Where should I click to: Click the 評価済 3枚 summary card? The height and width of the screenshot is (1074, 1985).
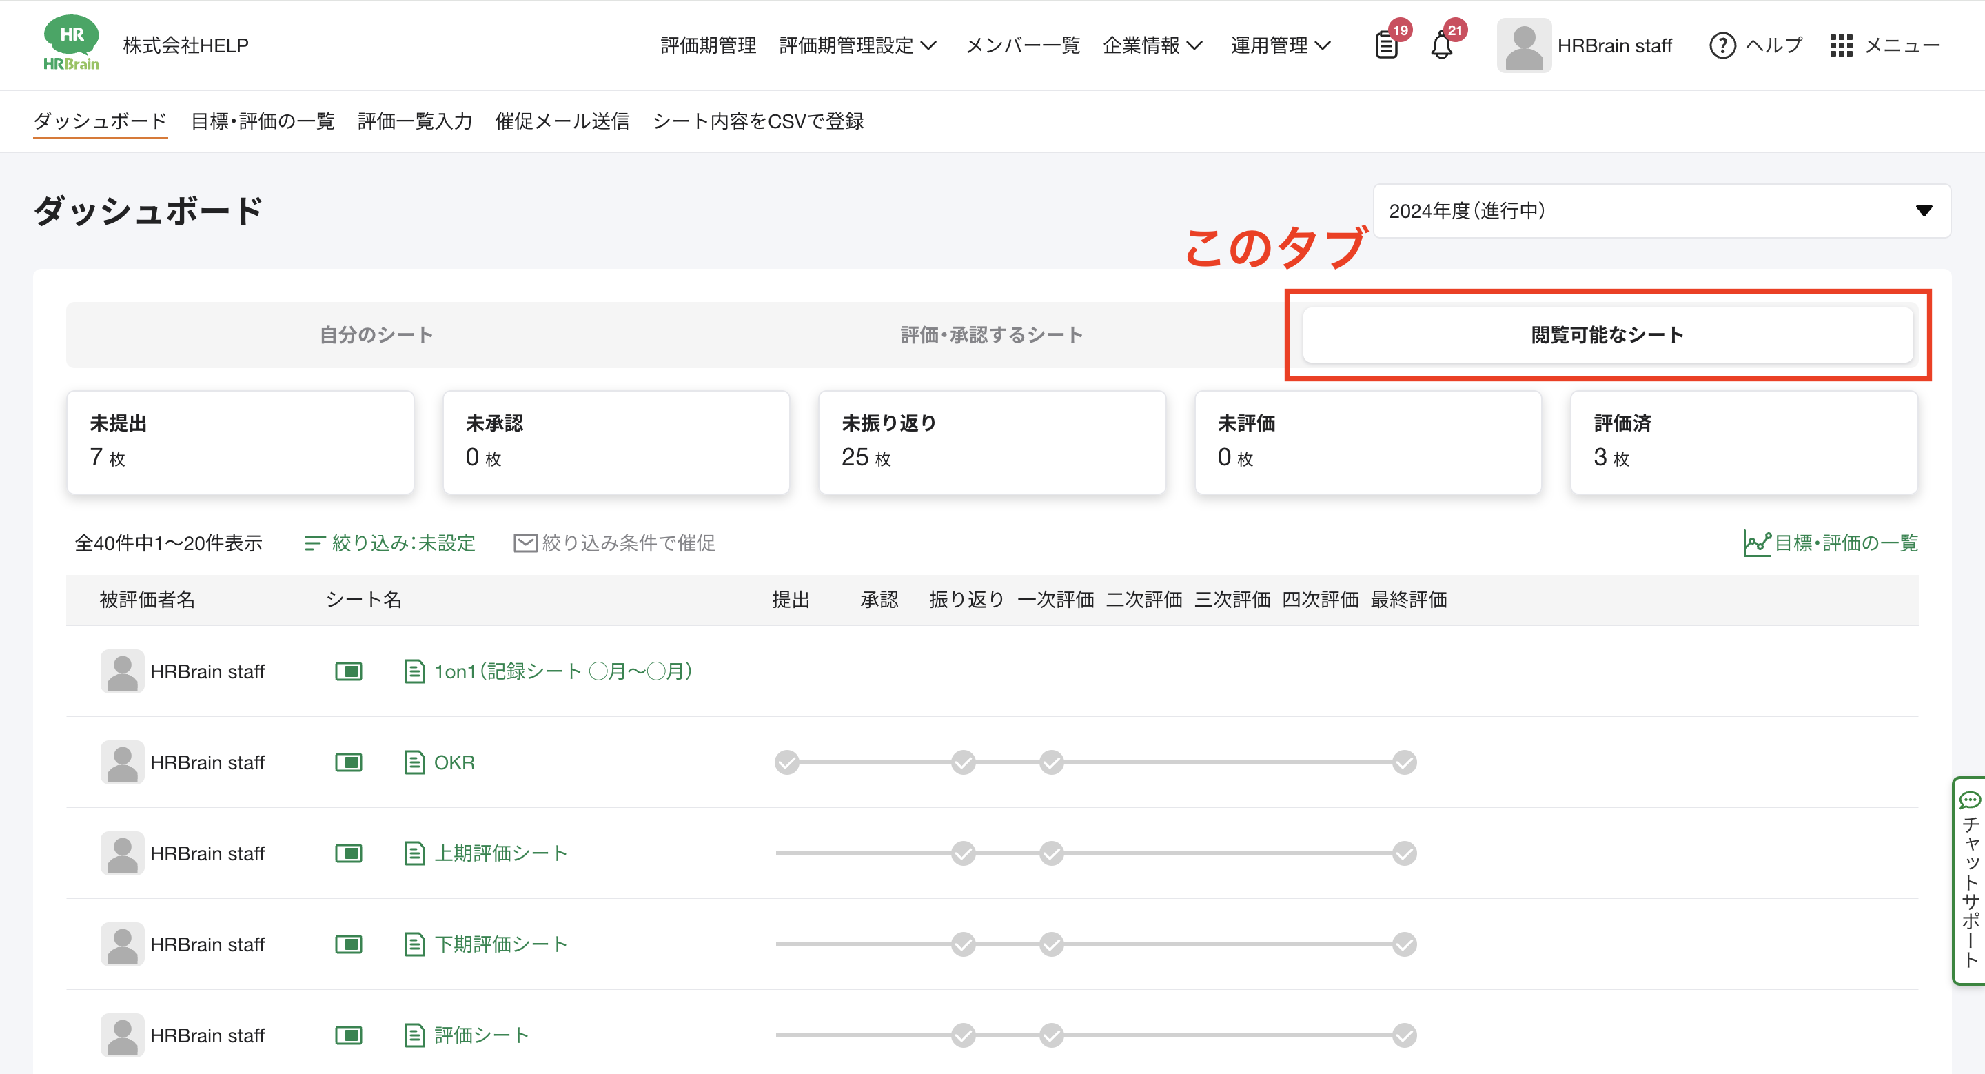(1744, 443)
